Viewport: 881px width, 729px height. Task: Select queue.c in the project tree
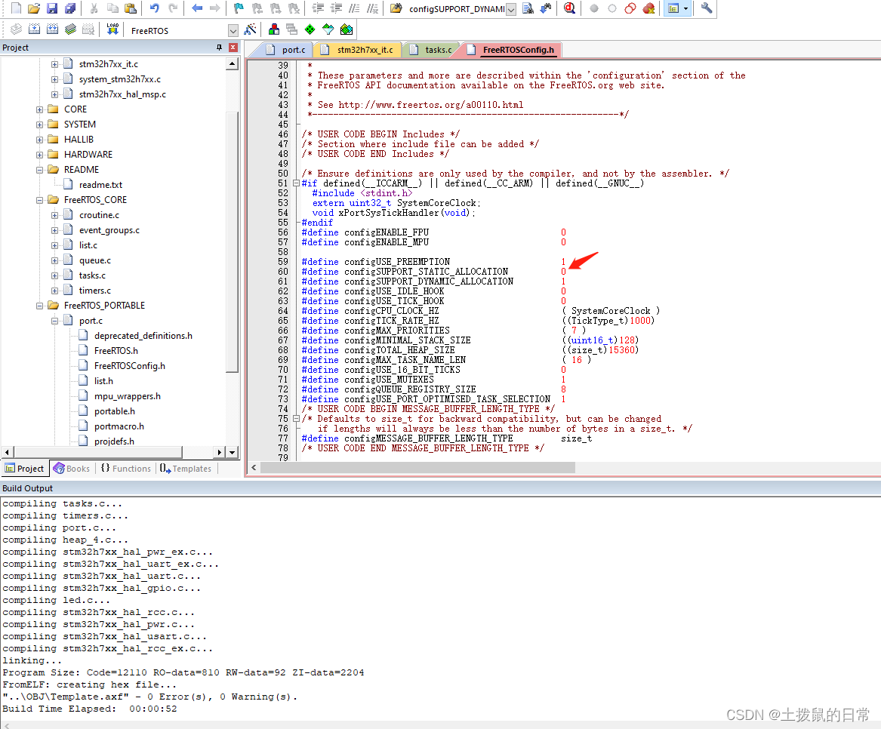[95, 260]
